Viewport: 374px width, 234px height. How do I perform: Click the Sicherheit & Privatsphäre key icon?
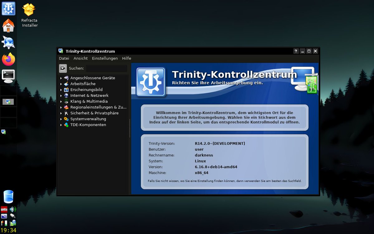click(66, 113)
